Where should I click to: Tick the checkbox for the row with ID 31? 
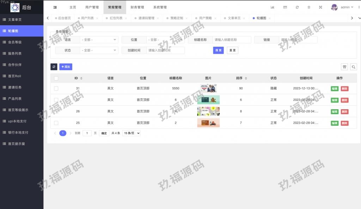tap(56, 89)
